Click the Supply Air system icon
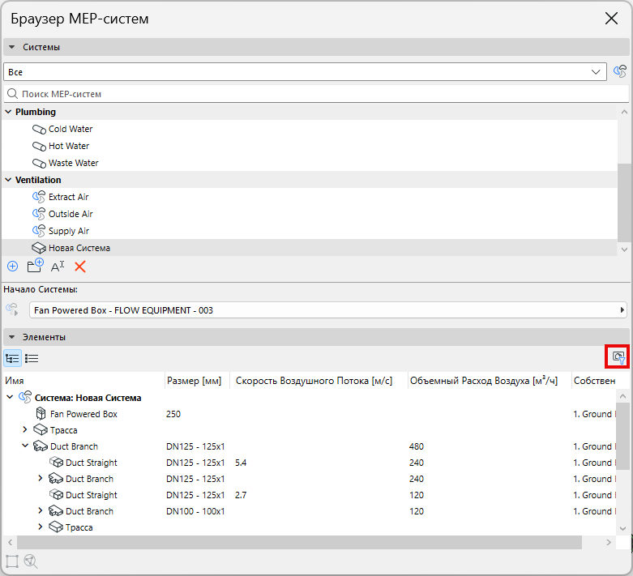The image size is (633, 576). click(39, 231)
